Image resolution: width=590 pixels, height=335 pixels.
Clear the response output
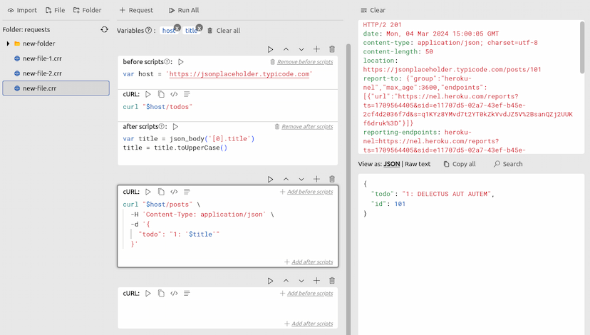(373, 10)
